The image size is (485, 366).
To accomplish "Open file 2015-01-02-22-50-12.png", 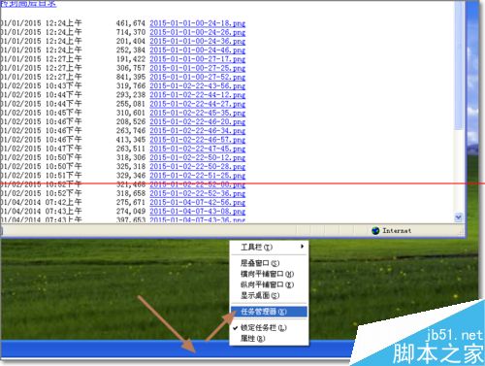I will click(197, 157).
